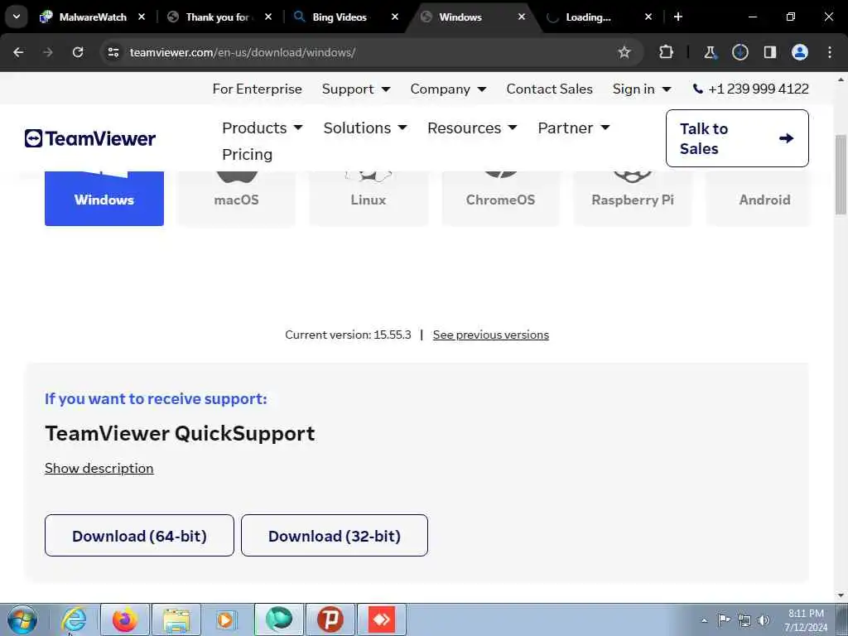848x636 pixels.
Task: Open the green globe browser taskbar icon
Action: pyautogui.click(x=279, y=619)
